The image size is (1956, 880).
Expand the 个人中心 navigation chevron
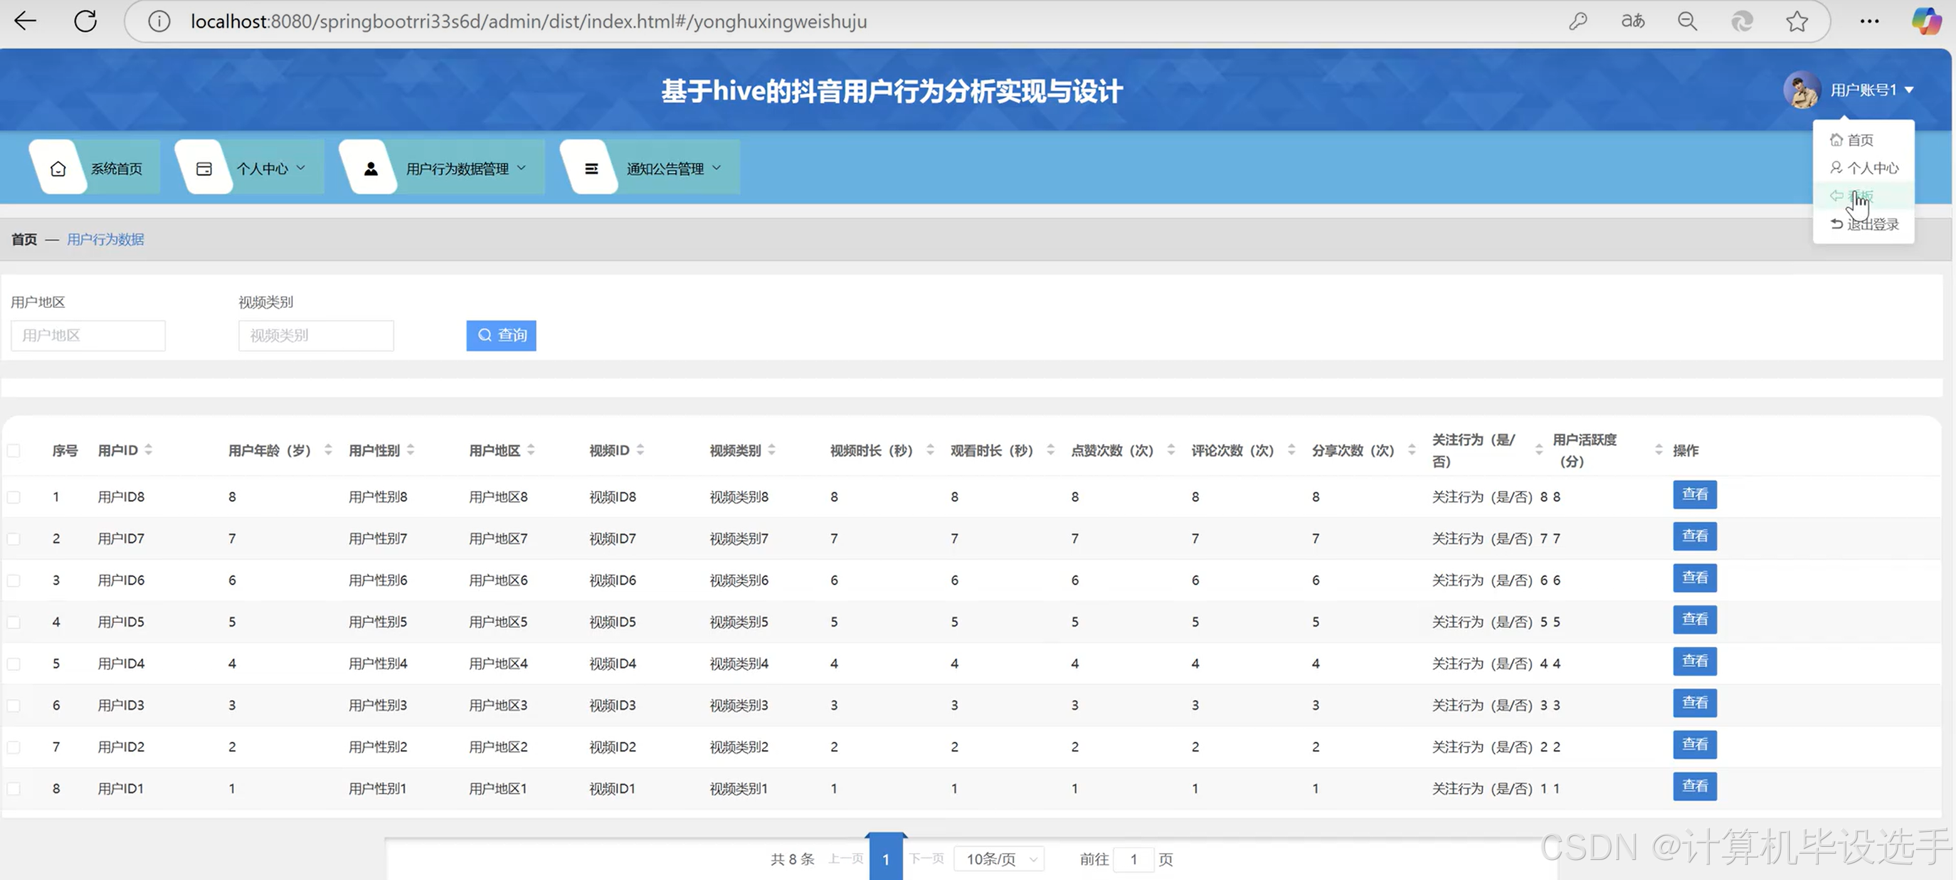point(300,168)
